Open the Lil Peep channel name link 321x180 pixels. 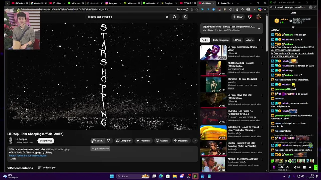[x=20, y=139]
